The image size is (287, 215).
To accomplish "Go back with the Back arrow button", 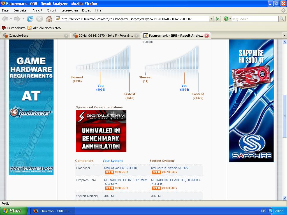I will (x=5, y=19).
